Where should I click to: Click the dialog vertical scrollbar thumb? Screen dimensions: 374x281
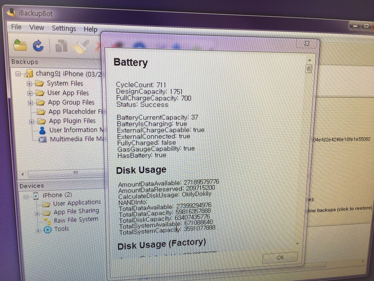tap(309, 69)
